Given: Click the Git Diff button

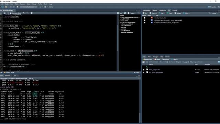Looking at the screenshot, I should point(145,13).
